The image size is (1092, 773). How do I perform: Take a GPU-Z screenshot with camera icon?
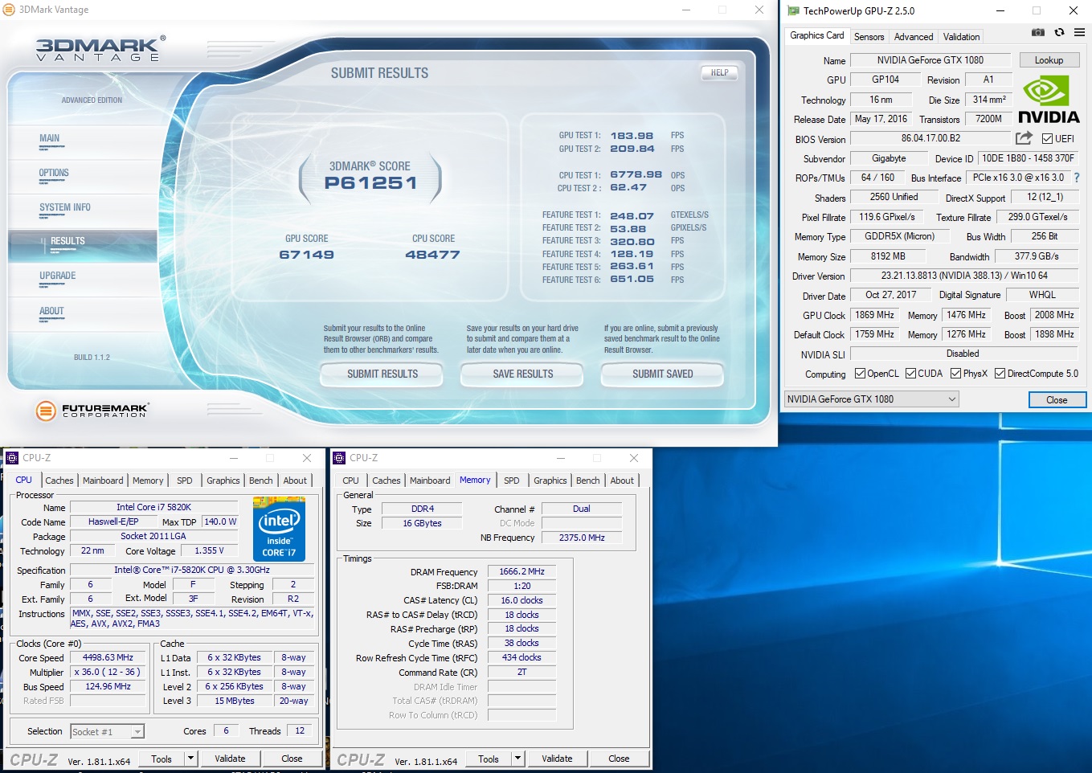(1038, 32)
